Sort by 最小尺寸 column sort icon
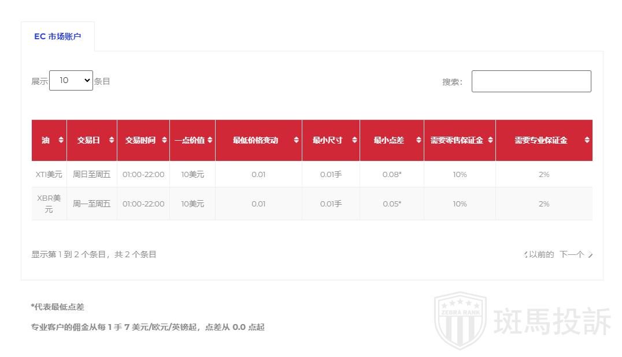Viewport: 622px width, 357px height. point(354,140)
